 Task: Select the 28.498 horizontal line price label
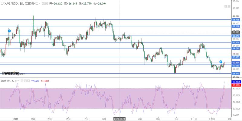pos(236,20)
